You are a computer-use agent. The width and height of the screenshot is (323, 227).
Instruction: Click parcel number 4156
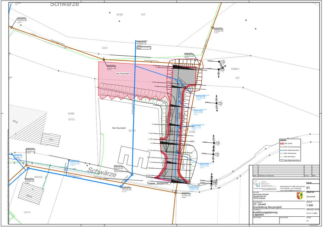71,113
